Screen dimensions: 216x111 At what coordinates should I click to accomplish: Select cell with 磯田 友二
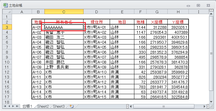tap(64, 37)
